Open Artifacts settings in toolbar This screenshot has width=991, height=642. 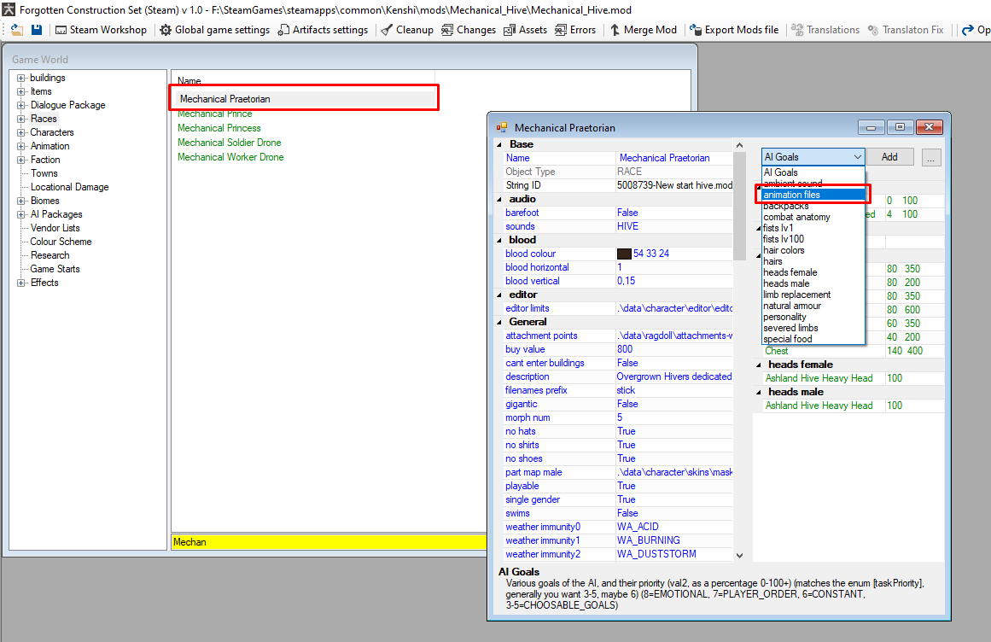tap(323, 30)
